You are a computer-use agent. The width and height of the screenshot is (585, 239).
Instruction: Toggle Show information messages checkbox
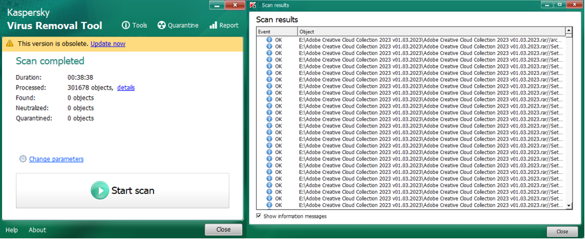click(259, 216)
